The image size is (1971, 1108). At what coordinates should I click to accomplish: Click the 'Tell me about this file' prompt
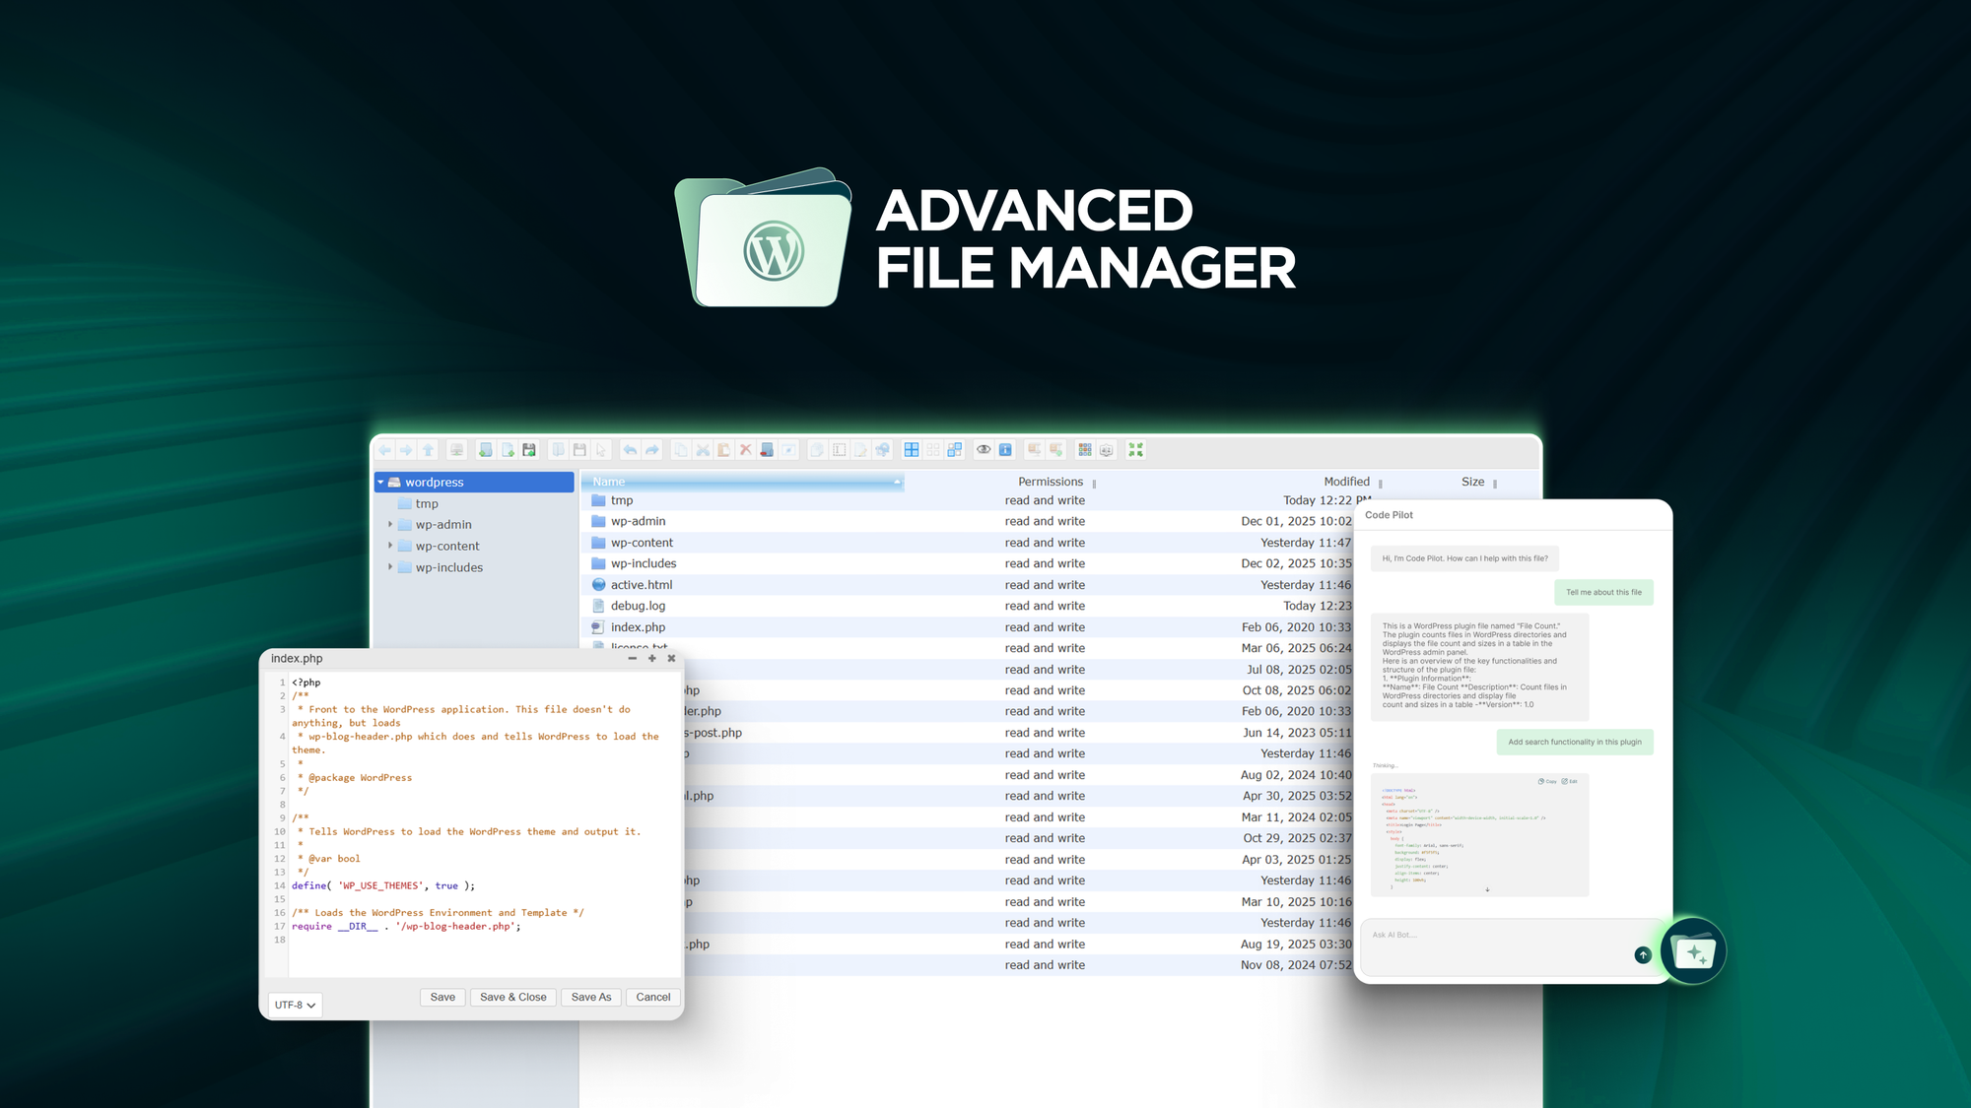pyautogui.click(x=1604, y=592)
